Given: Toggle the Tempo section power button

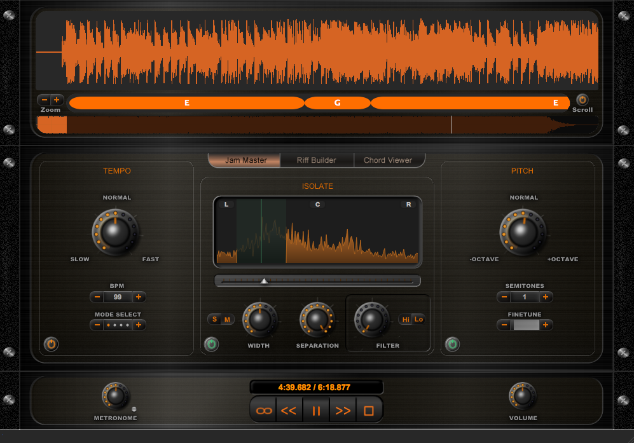Looking at the screenshot, I should (x=52, y=344).
